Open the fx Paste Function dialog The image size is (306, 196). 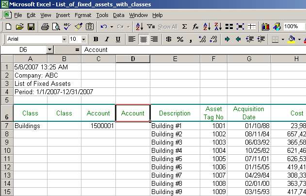(195, 27)
